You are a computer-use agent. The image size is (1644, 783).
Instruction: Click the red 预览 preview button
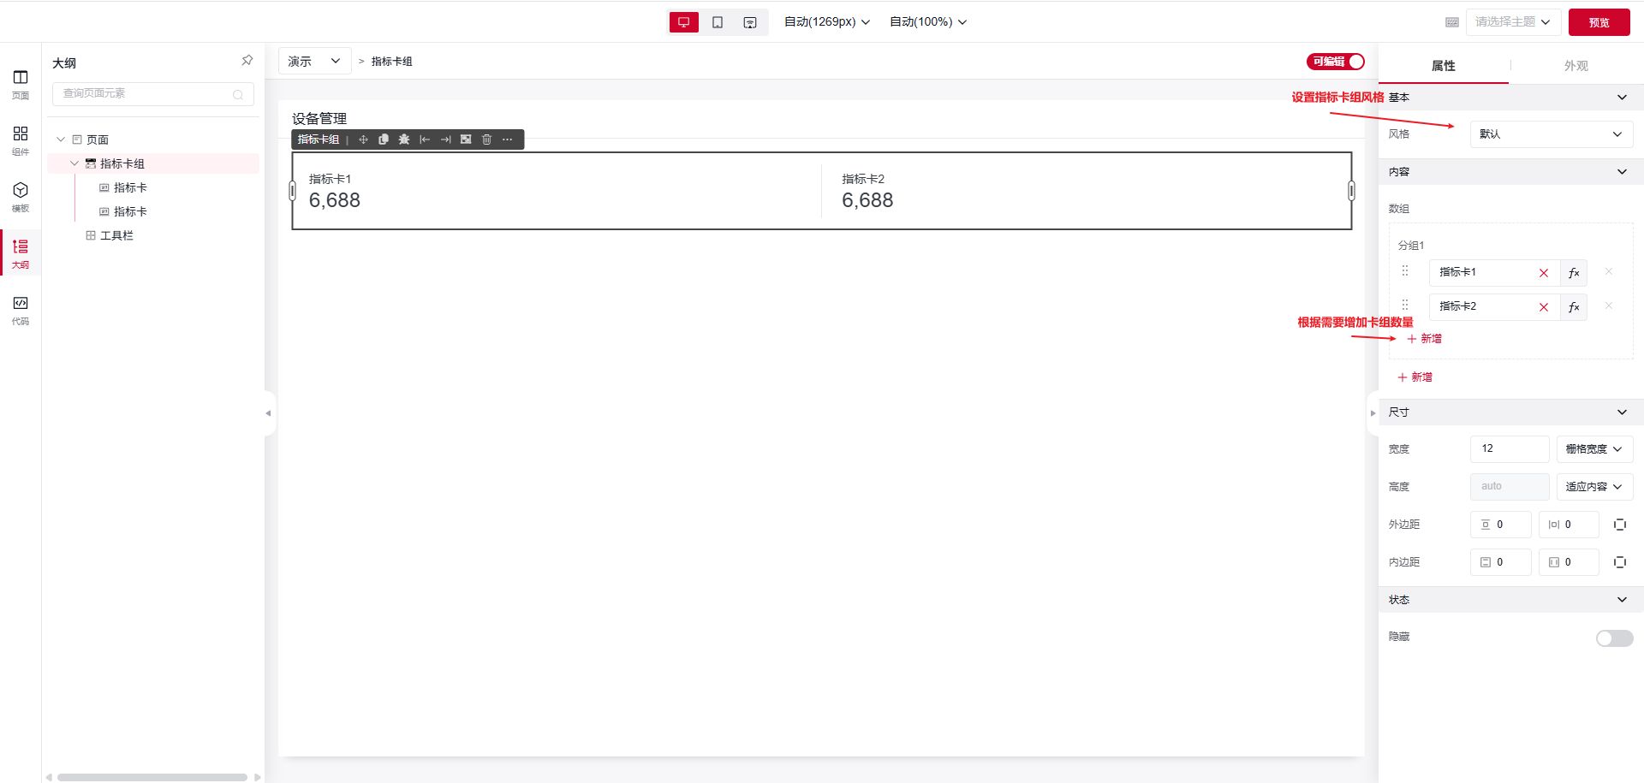1599,22
